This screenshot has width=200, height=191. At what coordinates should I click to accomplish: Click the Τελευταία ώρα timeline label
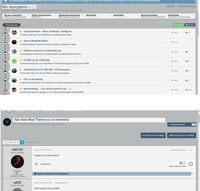coord(11,25)
